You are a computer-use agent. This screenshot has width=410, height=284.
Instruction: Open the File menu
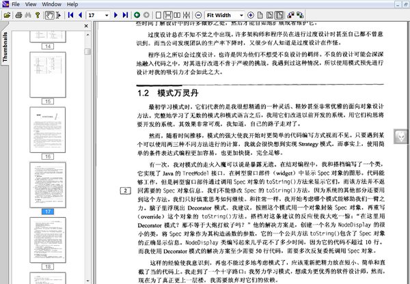point(16,4)
